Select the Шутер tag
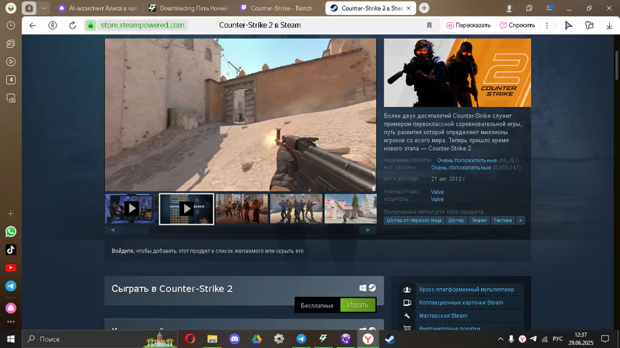620x348 pixels. (x=456, y=221)
